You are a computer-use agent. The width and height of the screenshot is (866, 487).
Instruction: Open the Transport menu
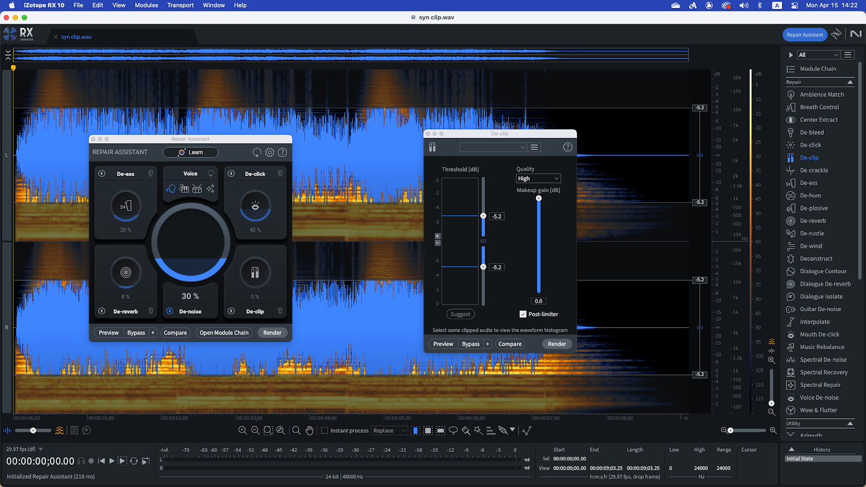click(x=180, y=5)
